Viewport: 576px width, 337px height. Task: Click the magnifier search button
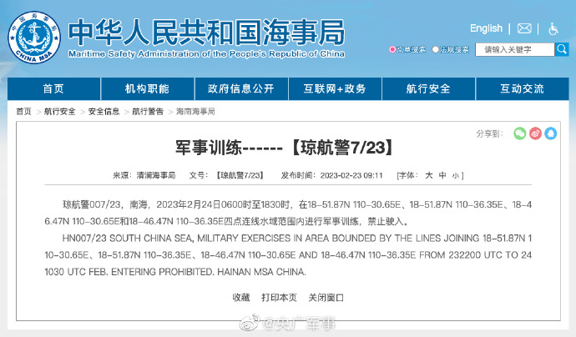click(561, 49)
